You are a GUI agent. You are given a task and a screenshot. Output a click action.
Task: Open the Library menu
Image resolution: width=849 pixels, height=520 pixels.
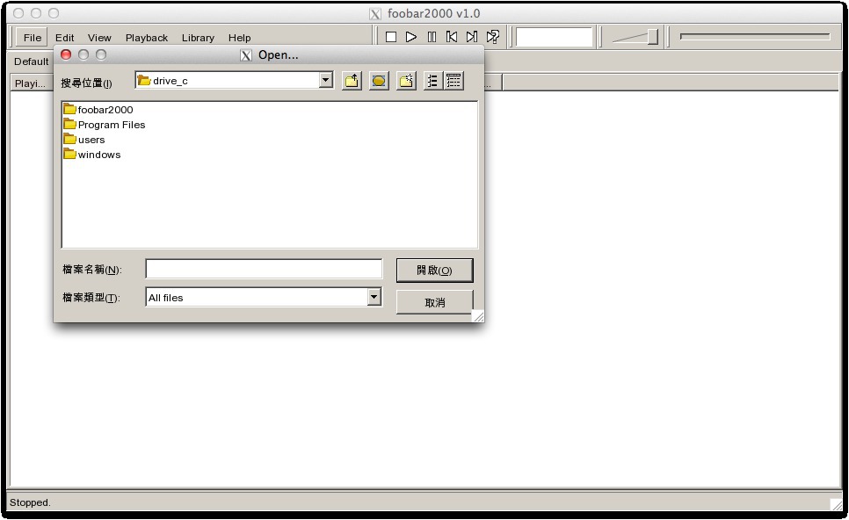(198, 38)
